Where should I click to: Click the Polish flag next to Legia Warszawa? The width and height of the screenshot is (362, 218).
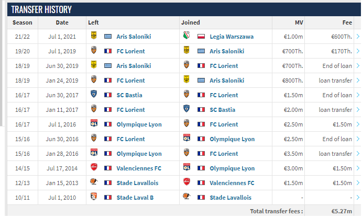201,37
